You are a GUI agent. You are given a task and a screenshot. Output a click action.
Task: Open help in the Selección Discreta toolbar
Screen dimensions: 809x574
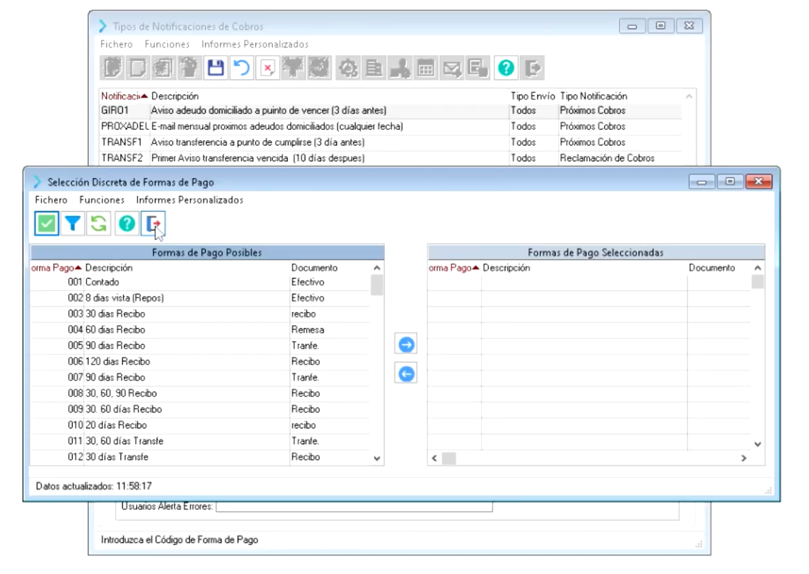click(x=126, y=223)
